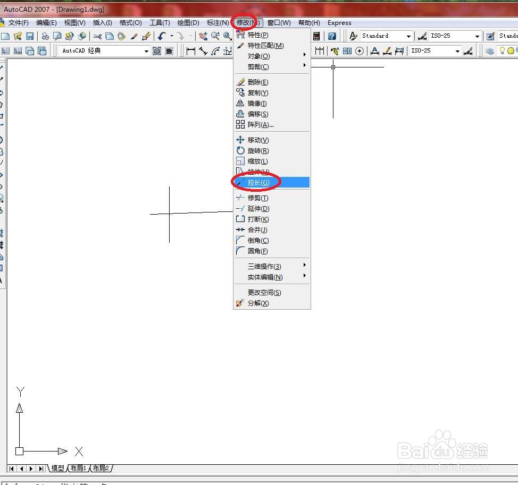This screenshot has width=518, height=485.
Task: Select the Aligned dimension tool
Action: [203, 51]
